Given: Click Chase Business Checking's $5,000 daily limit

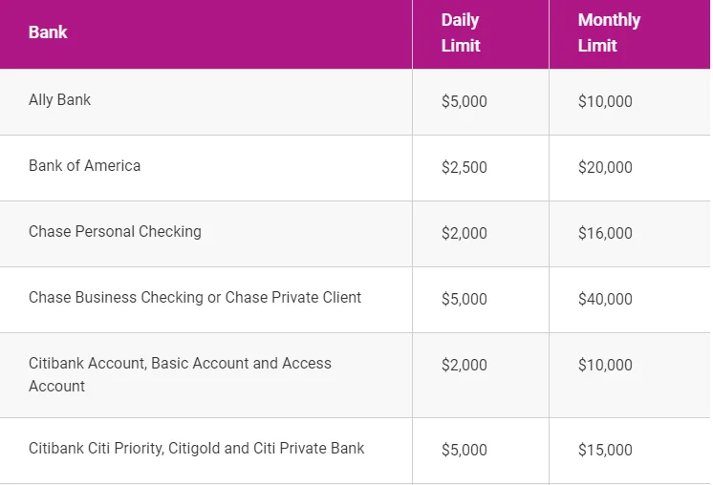Looking at the screenshot, I should [x=465, y=299].
